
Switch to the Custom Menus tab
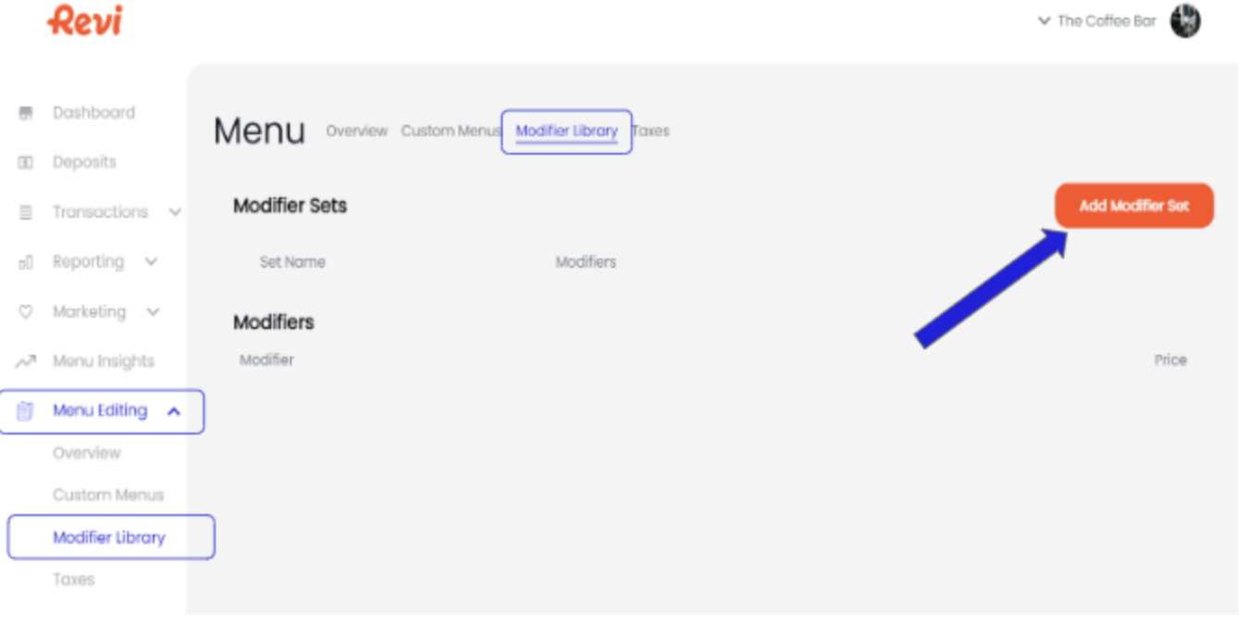pyautogui.click(x=451, y=131)
